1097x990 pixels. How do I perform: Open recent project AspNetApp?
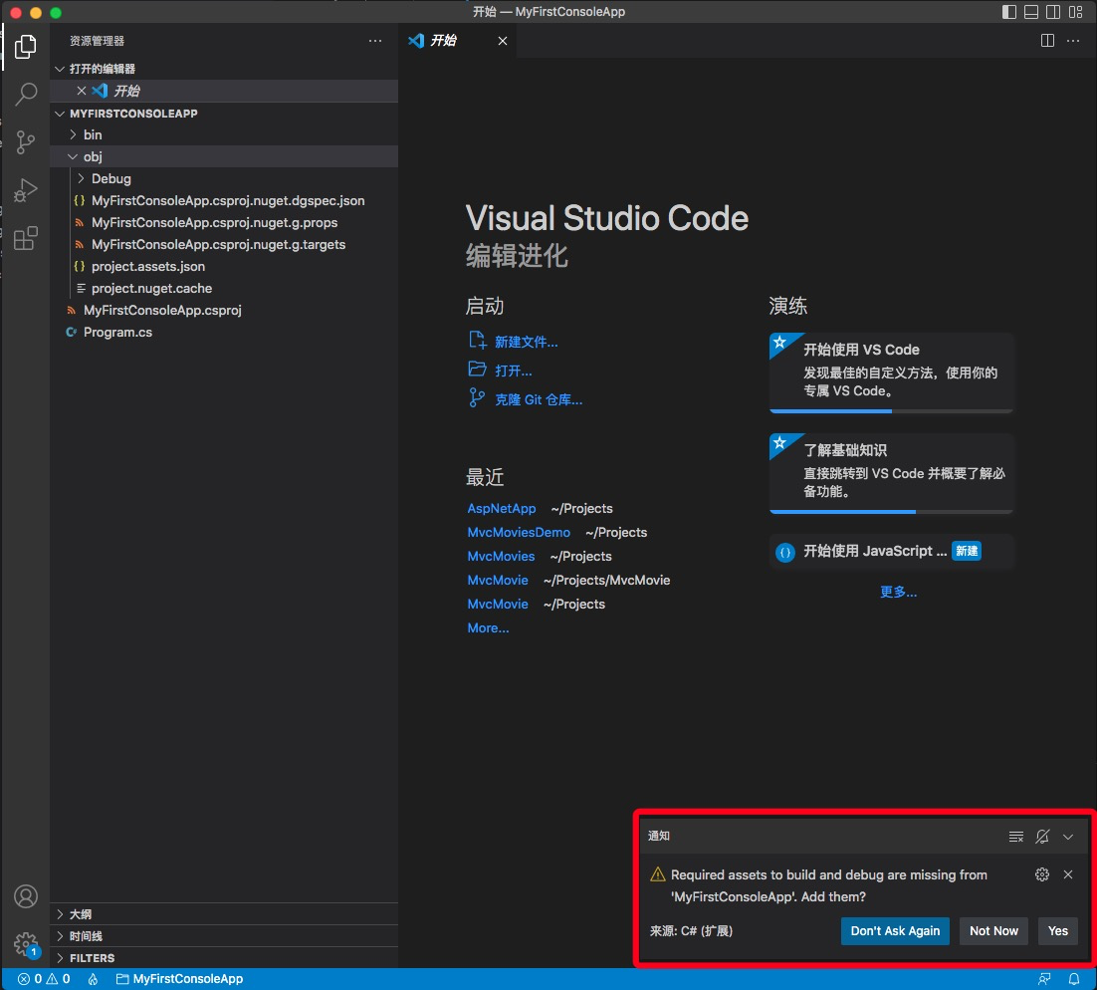click(x=502, y=508)
